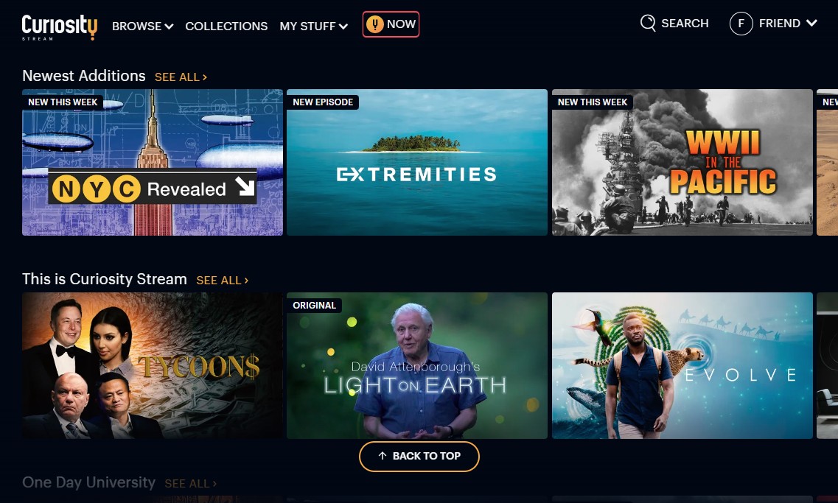Viewport: 838px width, 503px height.
Task: Open See All for Newest Additions
Action: (181, 77)
